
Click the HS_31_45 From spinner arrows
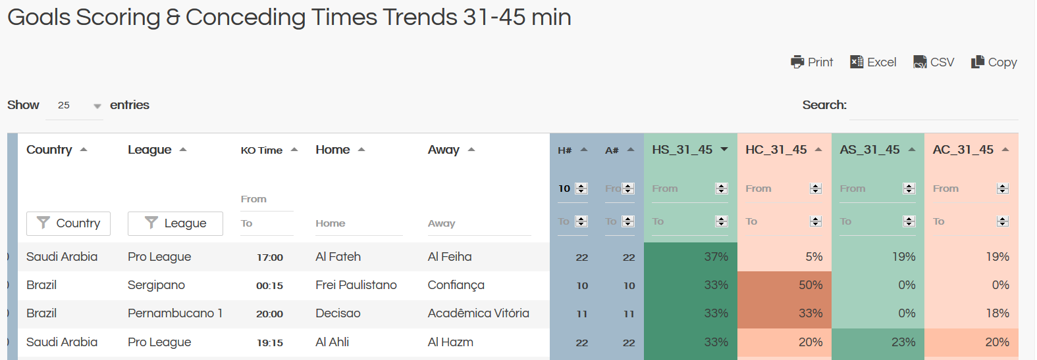tap(722, 189)
